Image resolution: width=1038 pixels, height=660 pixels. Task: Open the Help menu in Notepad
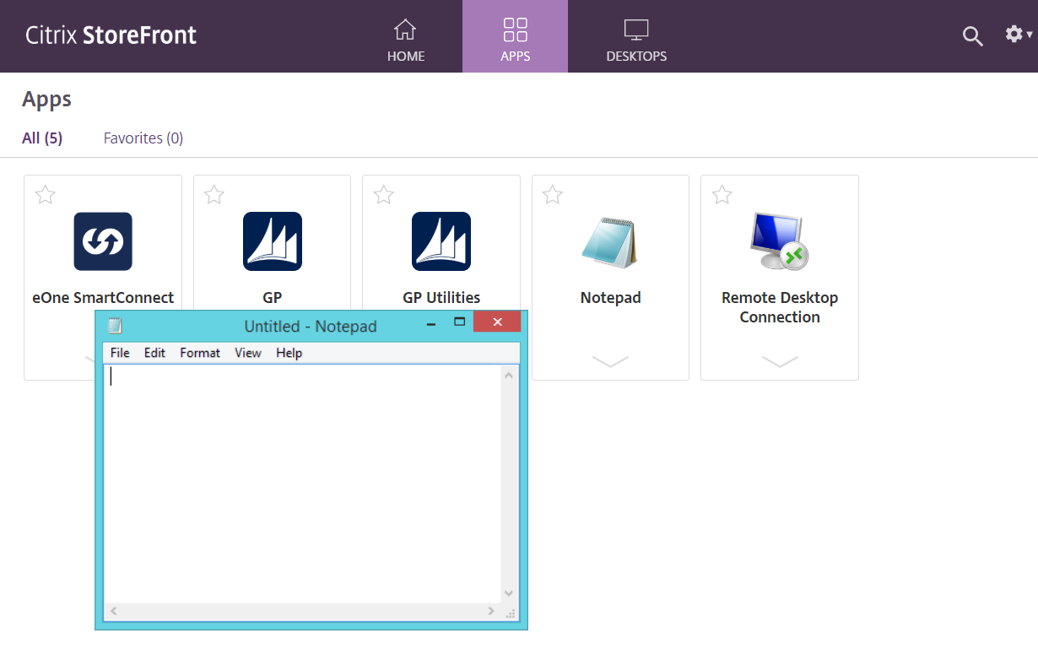pyautogui.click(x=289, y=353)
